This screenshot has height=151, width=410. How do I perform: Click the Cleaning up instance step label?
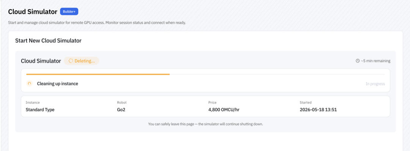point(58,83)
